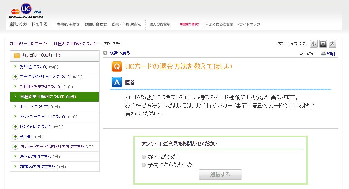Click the アンケート:ご意見をお聞かせください heading
349x189 pixels.
pos(179,144)
